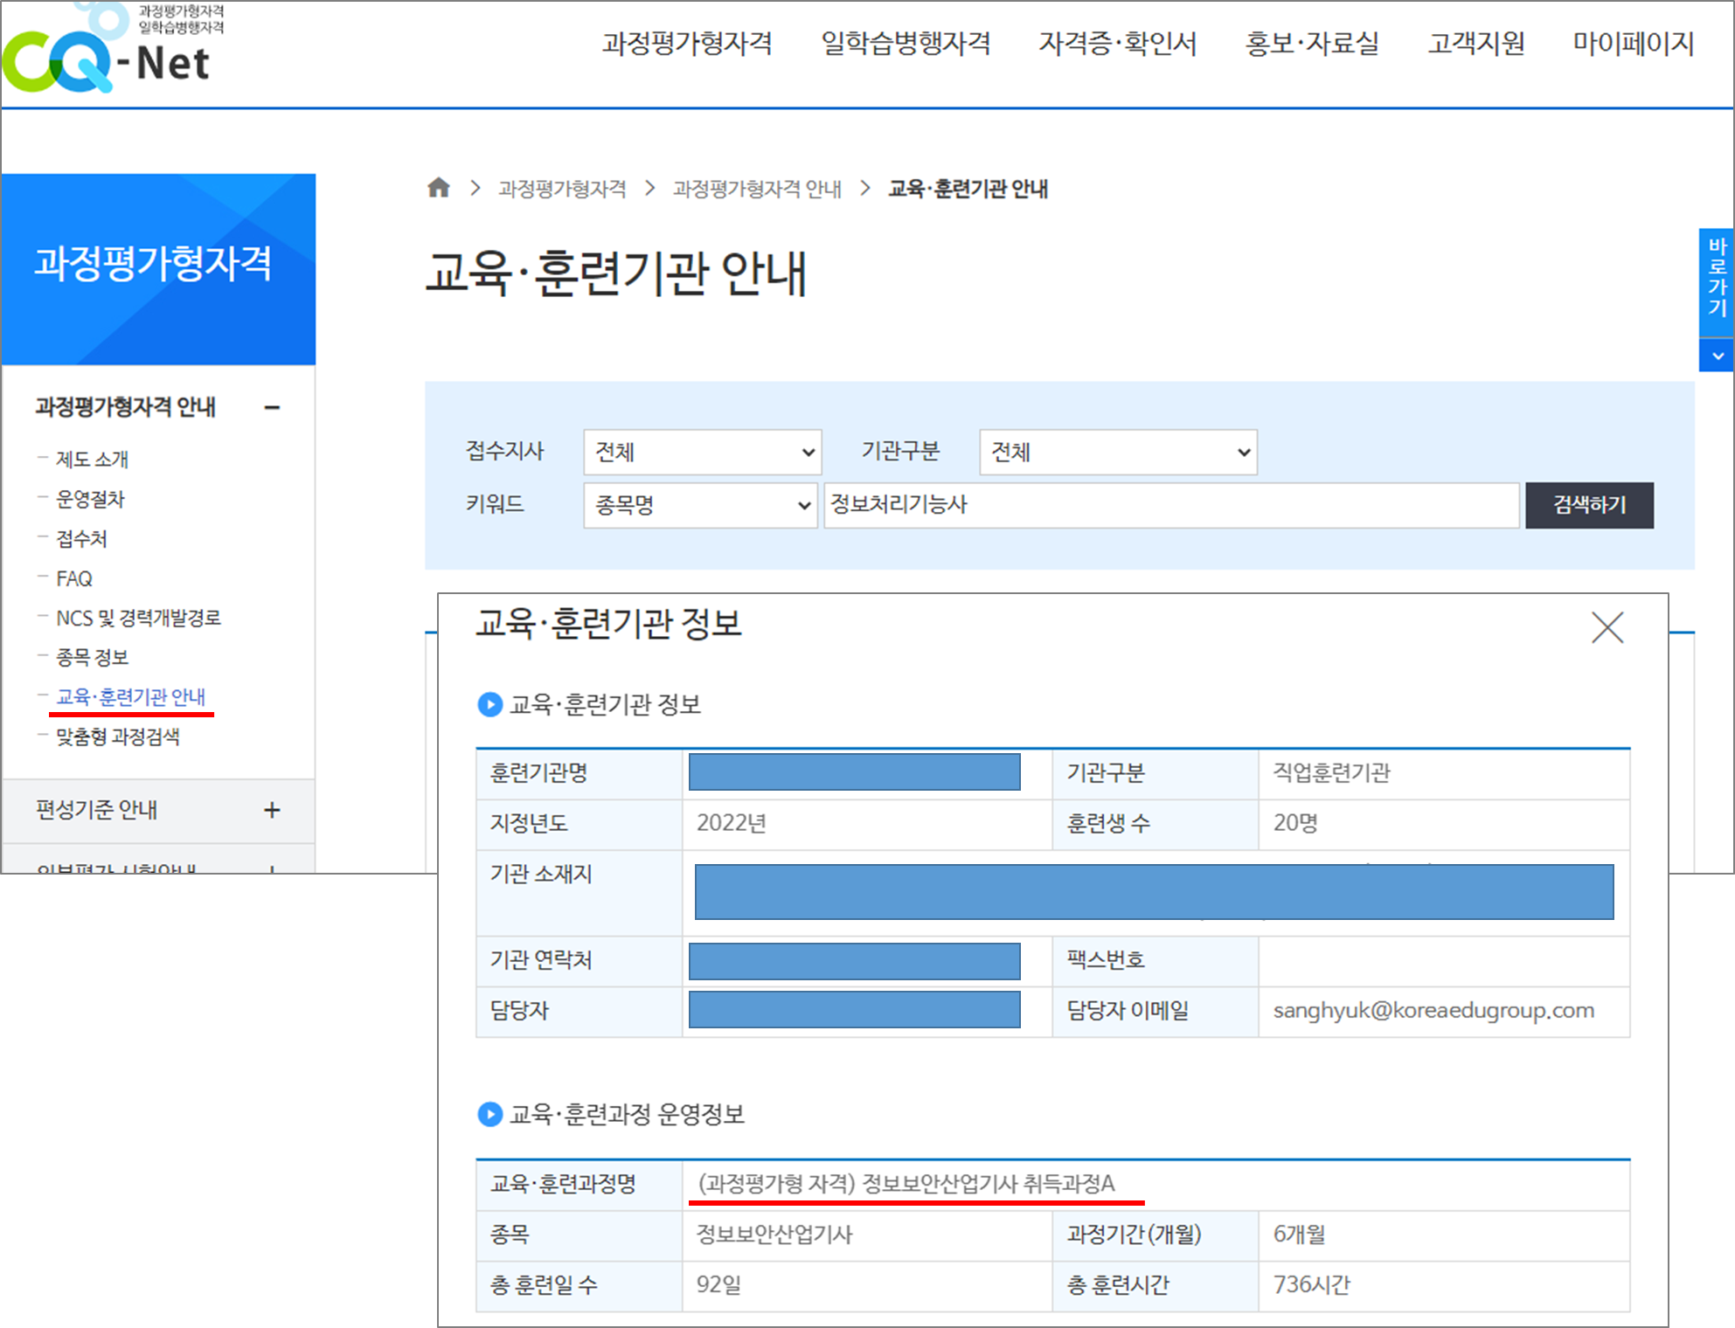
Task: Open the 일학습병행자격 menu
Action: click(x=906, y=44)
